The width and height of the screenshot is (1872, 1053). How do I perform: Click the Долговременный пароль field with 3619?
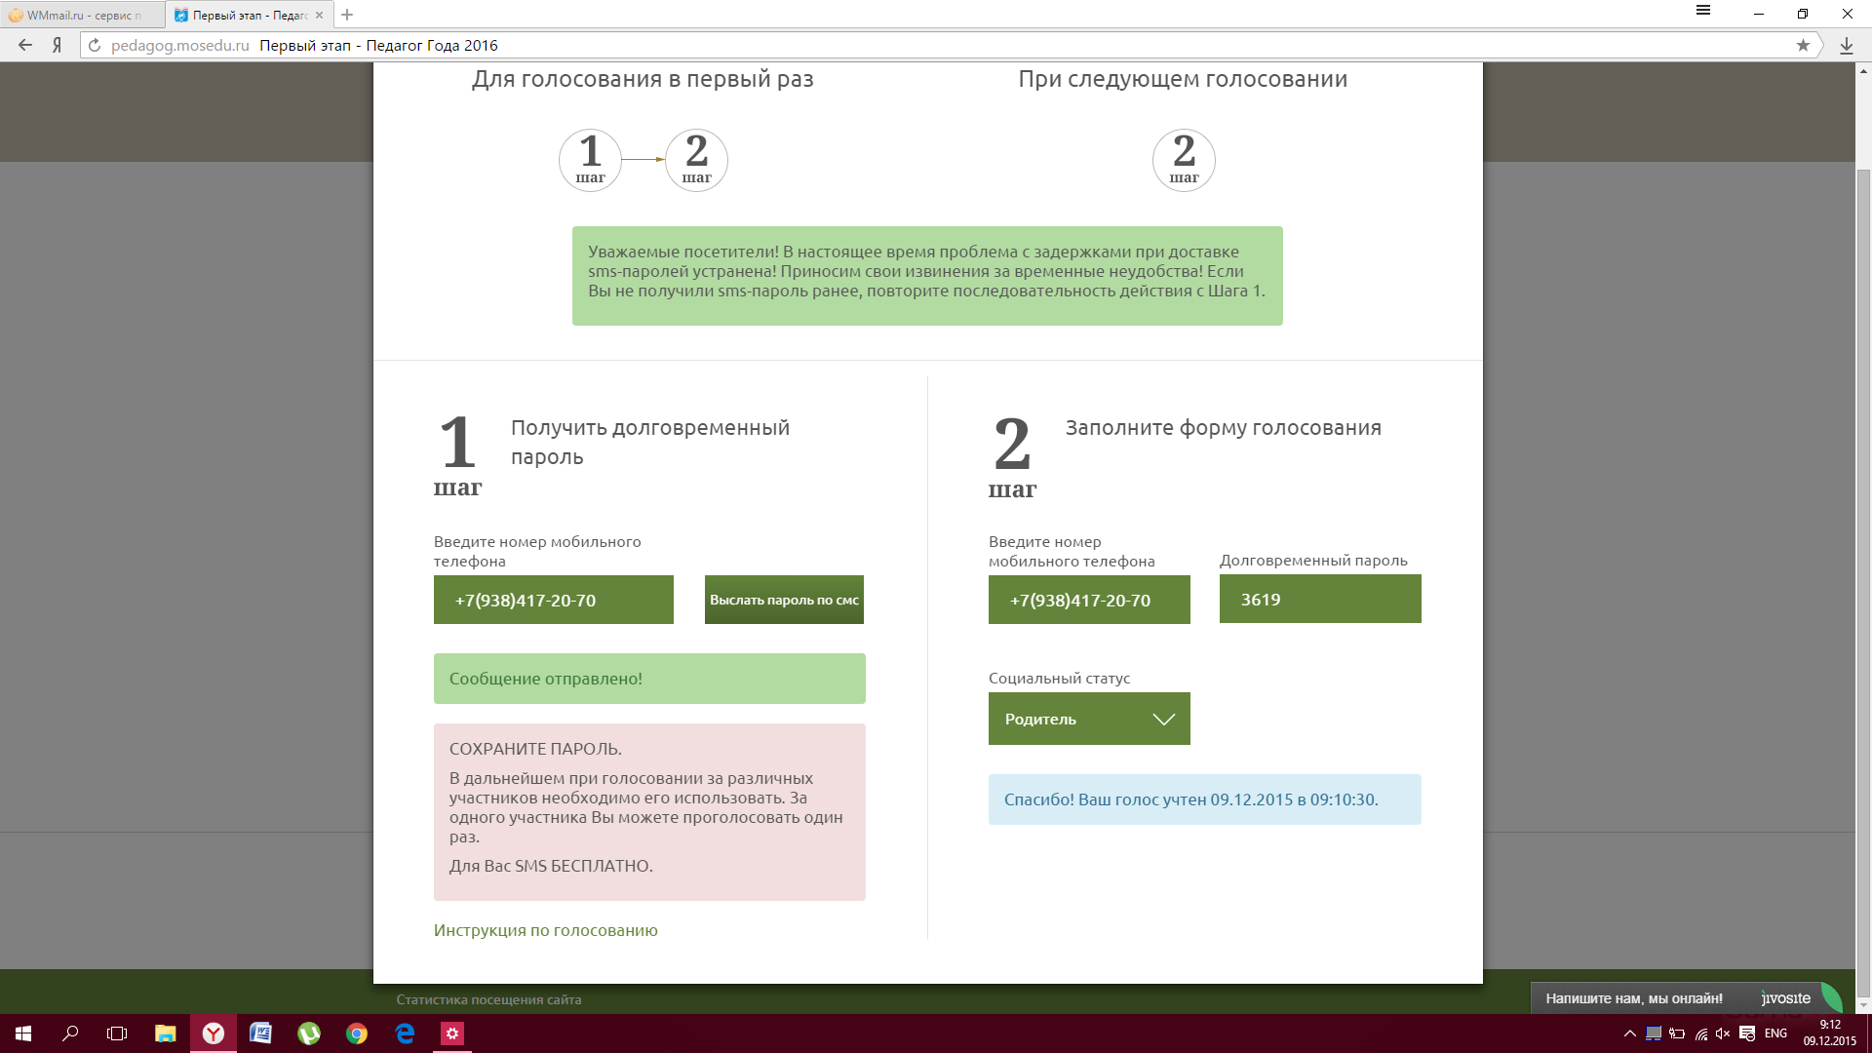1320,599
